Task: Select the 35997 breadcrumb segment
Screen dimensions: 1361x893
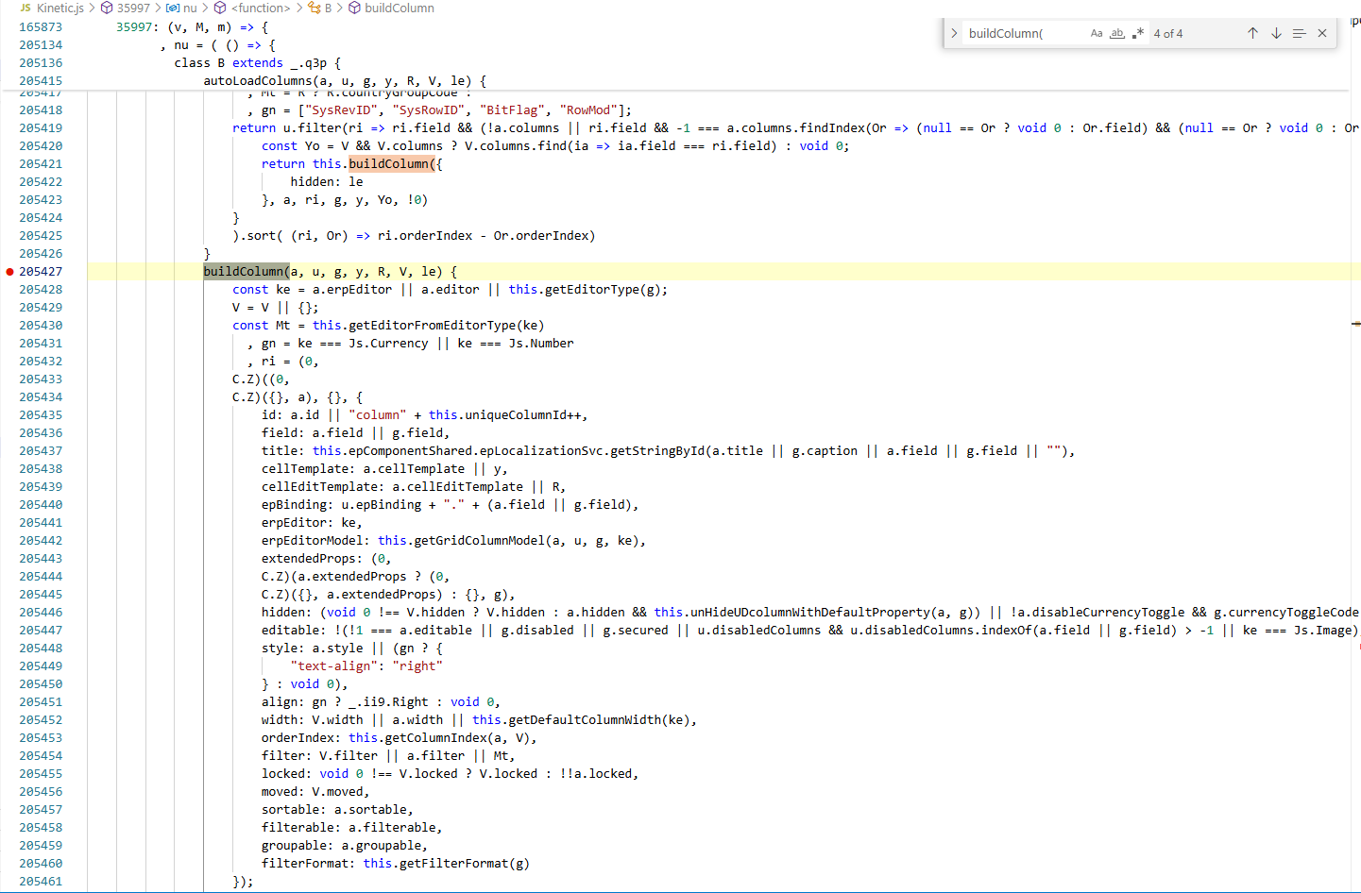Action: [x=133, y=8]
